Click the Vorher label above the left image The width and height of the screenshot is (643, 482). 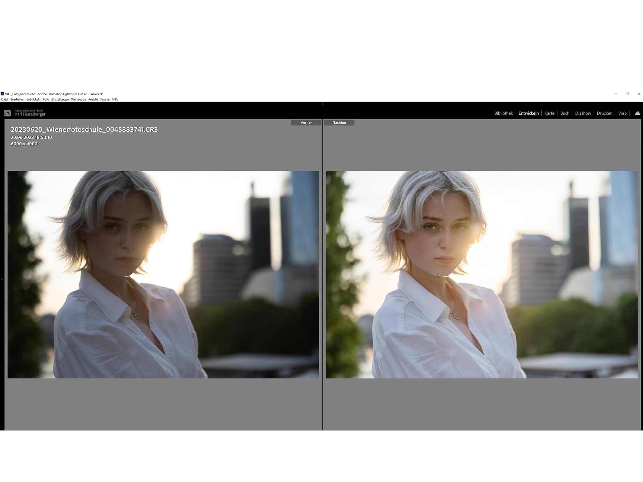pos(306,122)
